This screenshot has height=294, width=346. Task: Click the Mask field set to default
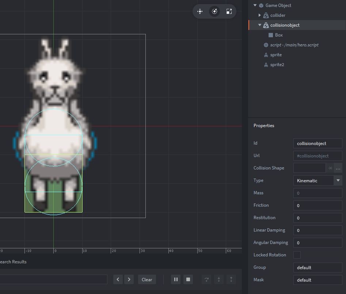pos(318,280)
